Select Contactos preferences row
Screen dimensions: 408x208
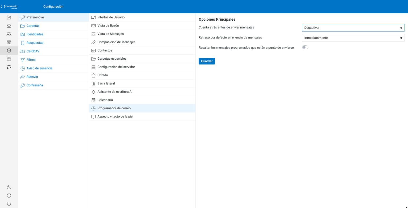142,50
